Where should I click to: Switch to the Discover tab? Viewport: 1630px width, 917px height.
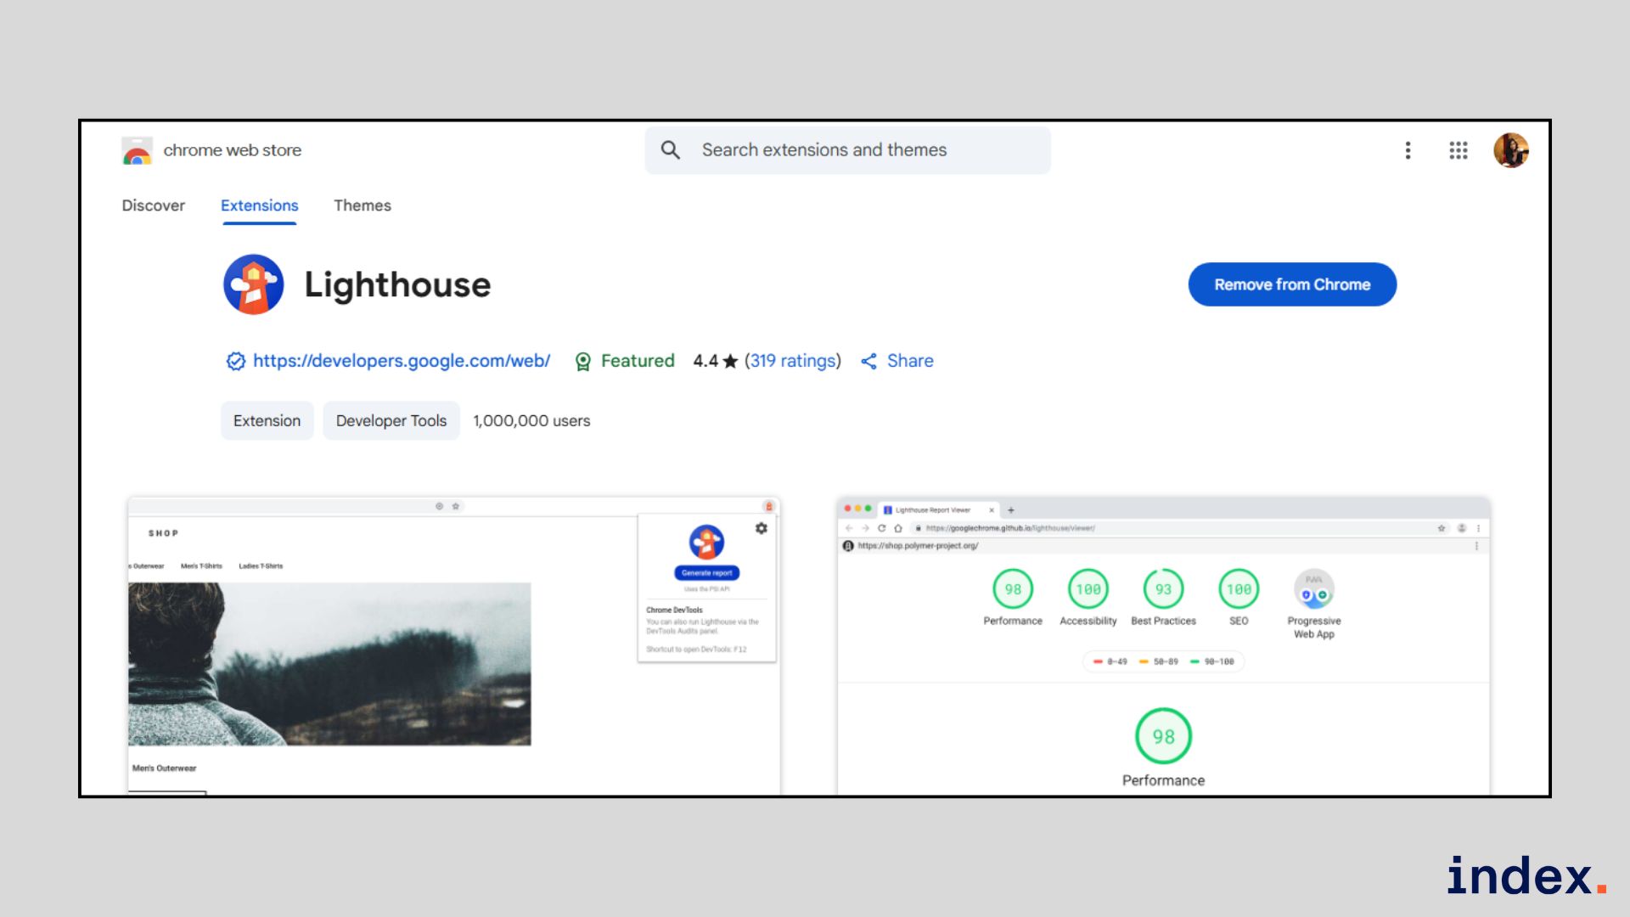tap(153, 205)
